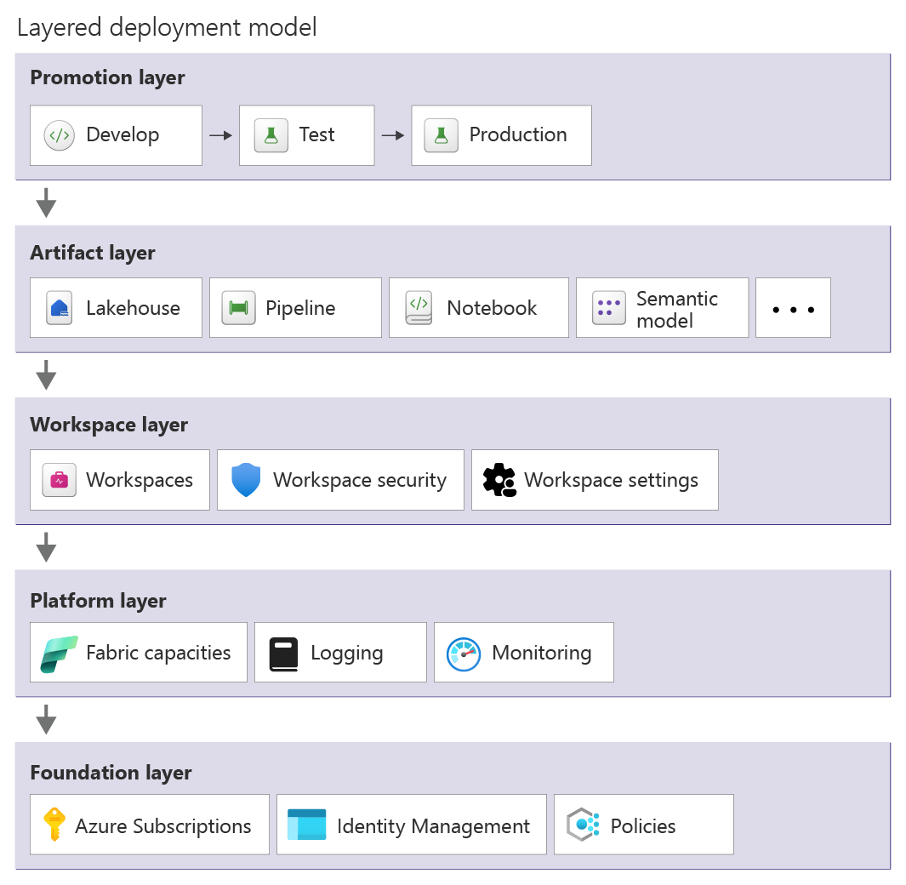Click the Test flask icon
The width and height of the screenshot is (906, 885).
[x=271, y=135]
